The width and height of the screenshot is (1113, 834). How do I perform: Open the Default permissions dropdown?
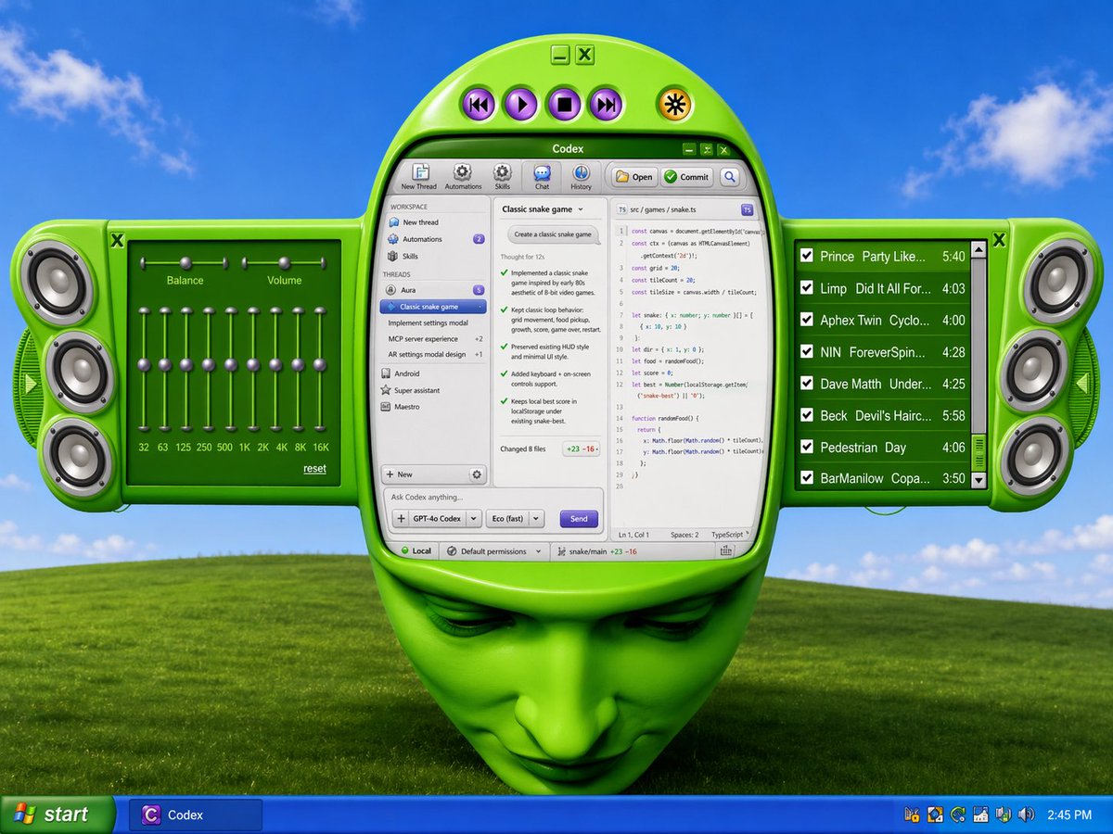point(494,551)
